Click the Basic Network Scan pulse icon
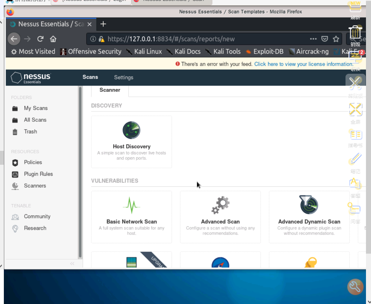 (132, 205)
